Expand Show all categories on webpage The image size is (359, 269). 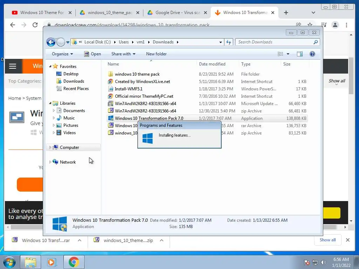coord(337,81)
